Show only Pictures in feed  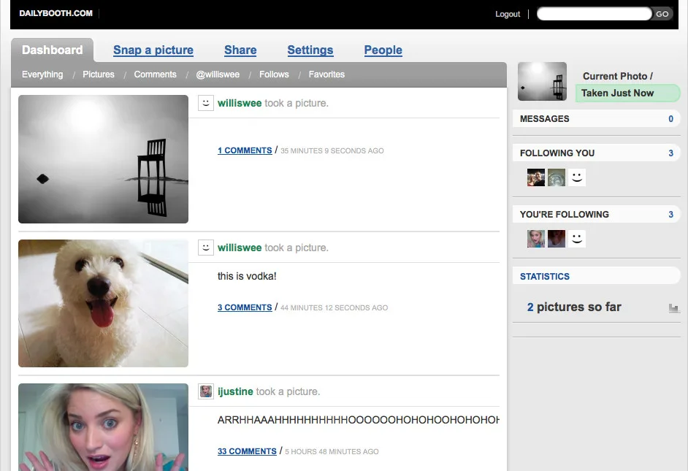pos(99,74)
